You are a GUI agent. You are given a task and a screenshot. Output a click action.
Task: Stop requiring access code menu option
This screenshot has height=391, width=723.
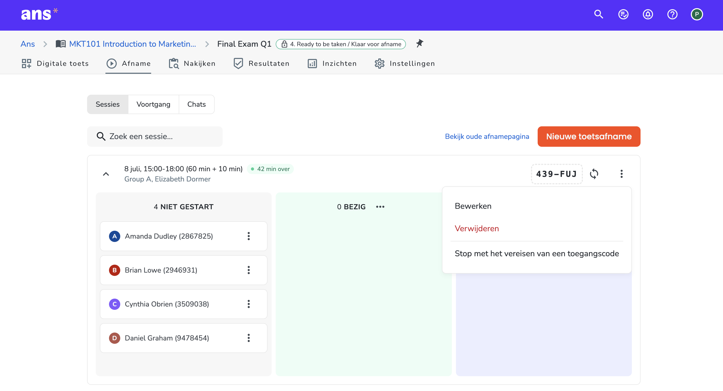tap(537, 253)
